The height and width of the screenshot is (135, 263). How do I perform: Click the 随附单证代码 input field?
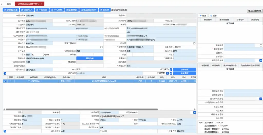tap(243, 91)
